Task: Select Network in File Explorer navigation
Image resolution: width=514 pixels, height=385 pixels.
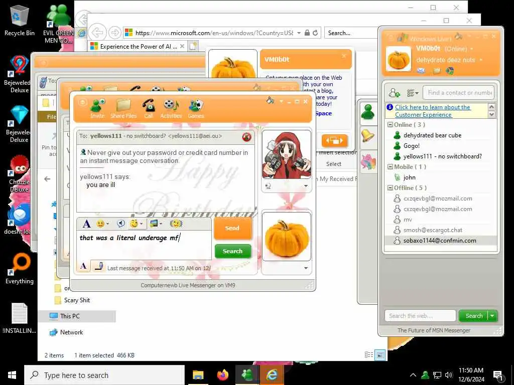Action: 71,332
